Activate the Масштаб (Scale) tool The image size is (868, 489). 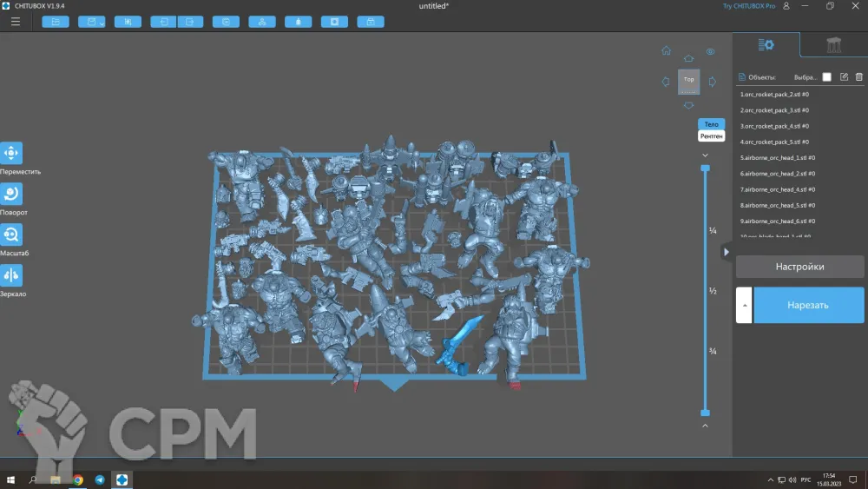[11, 235]
